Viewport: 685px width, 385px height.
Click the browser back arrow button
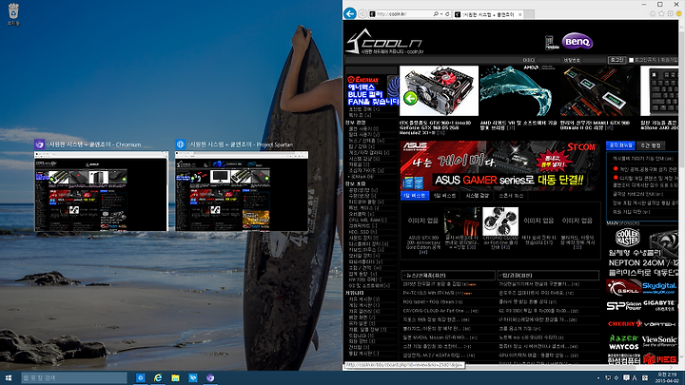[350, 13]
